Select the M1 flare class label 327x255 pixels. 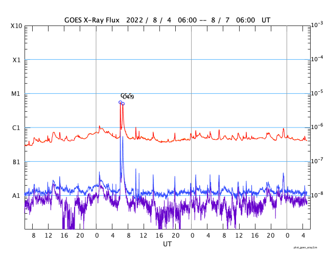(16, 94)
